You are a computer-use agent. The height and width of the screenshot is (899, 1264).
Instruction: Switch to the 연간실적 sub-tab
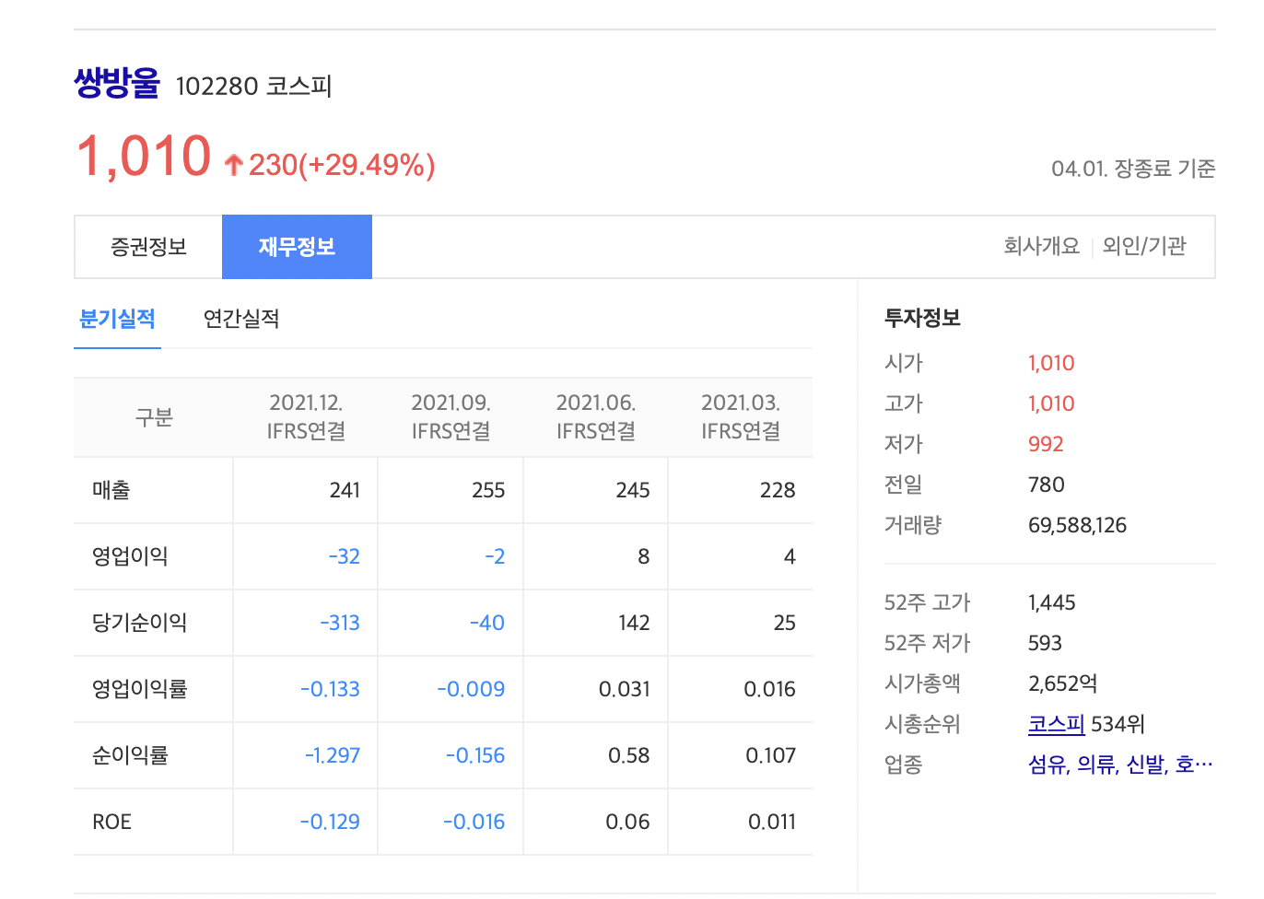pyautogui.click(x=241, y=320)
